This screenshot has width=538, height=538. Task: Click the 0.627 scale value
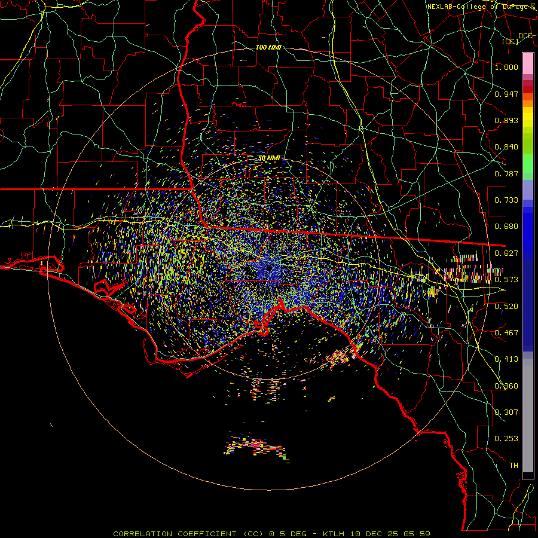(506, 253)
